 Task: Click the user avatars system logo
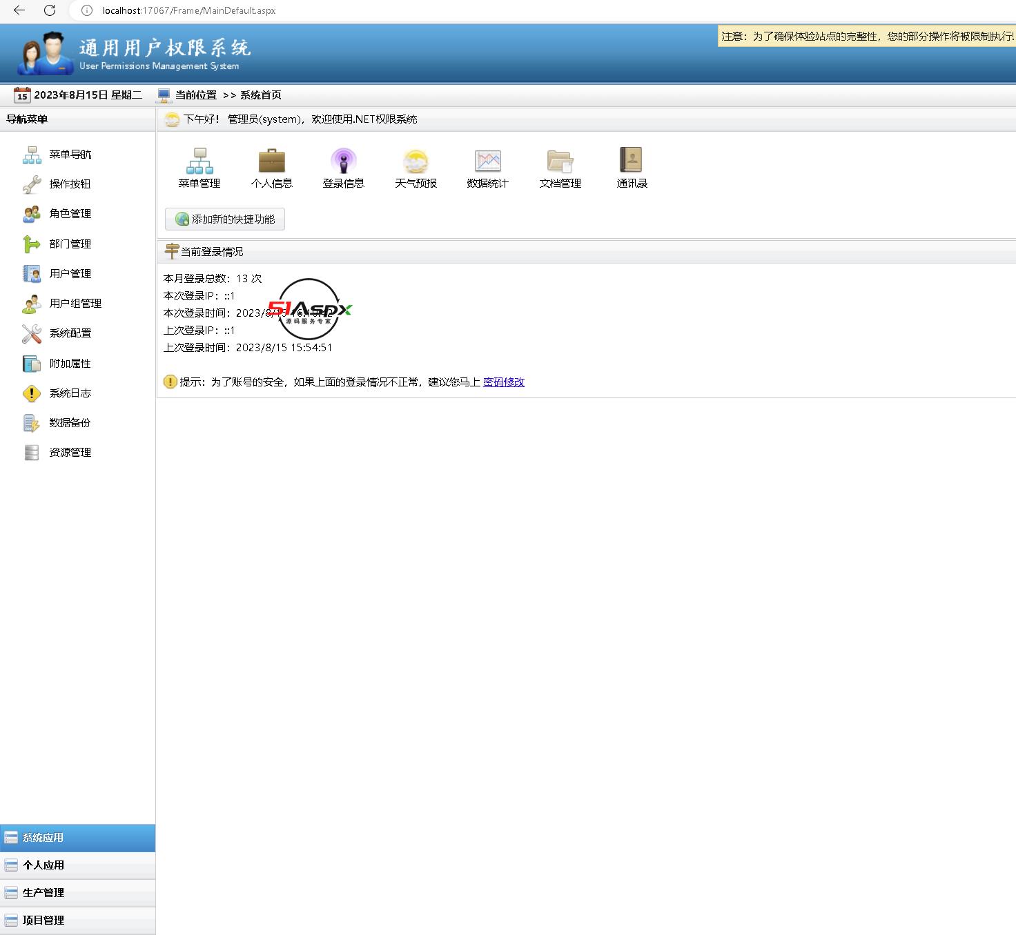45,53
